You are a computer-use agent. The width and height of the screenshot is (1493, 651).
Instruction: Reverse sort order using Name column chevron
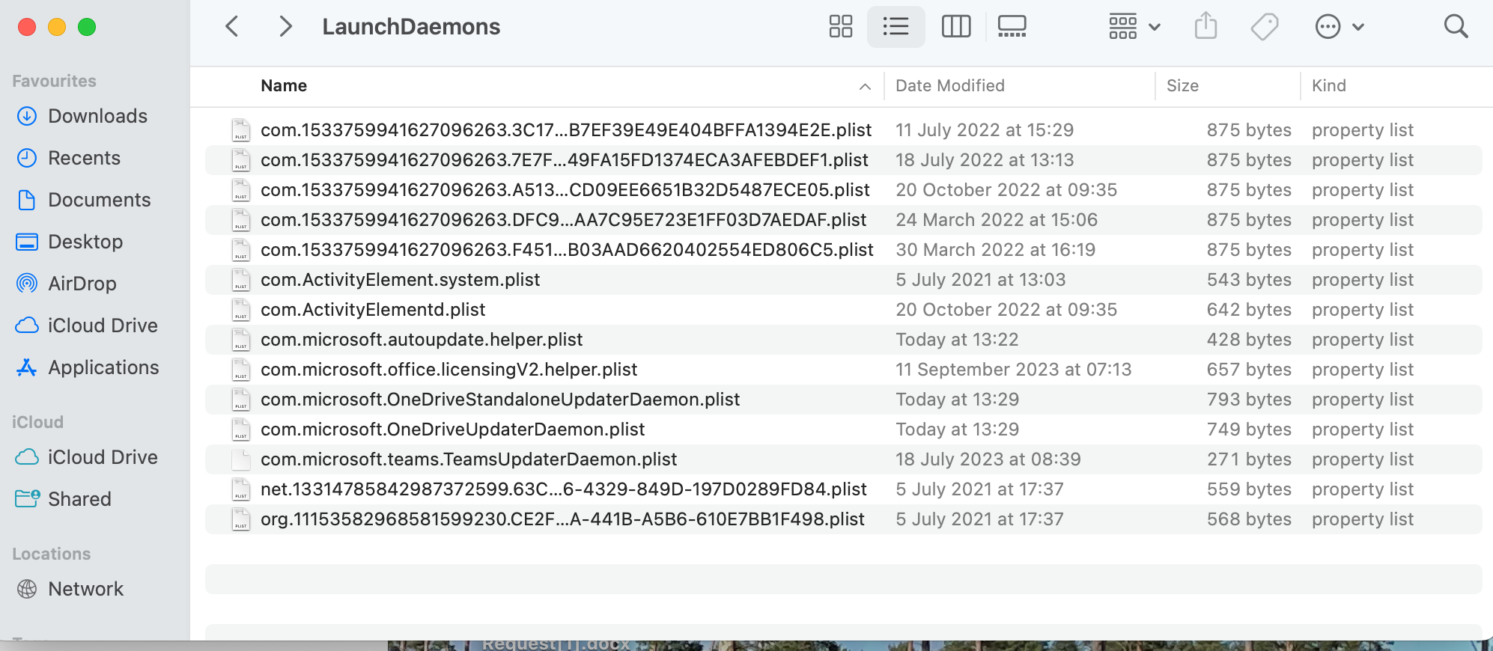pos(866,86)
